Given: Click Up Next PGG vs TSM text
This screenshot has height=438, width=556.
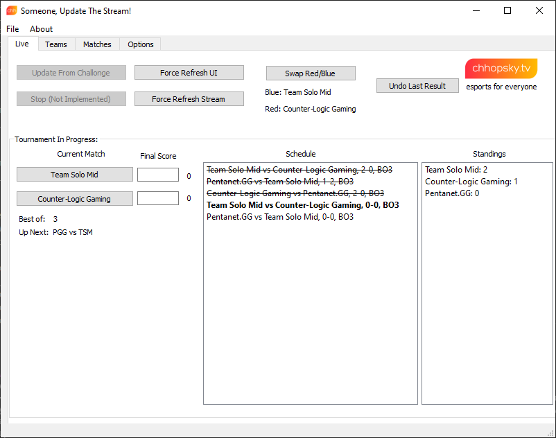Looking at the screenshot, I should point(55,232).
